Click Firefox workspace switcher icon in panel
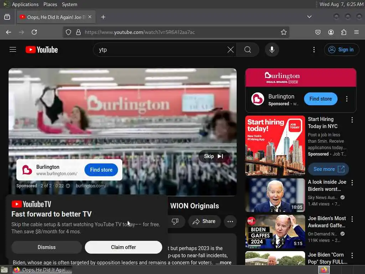 click(324, 270)
